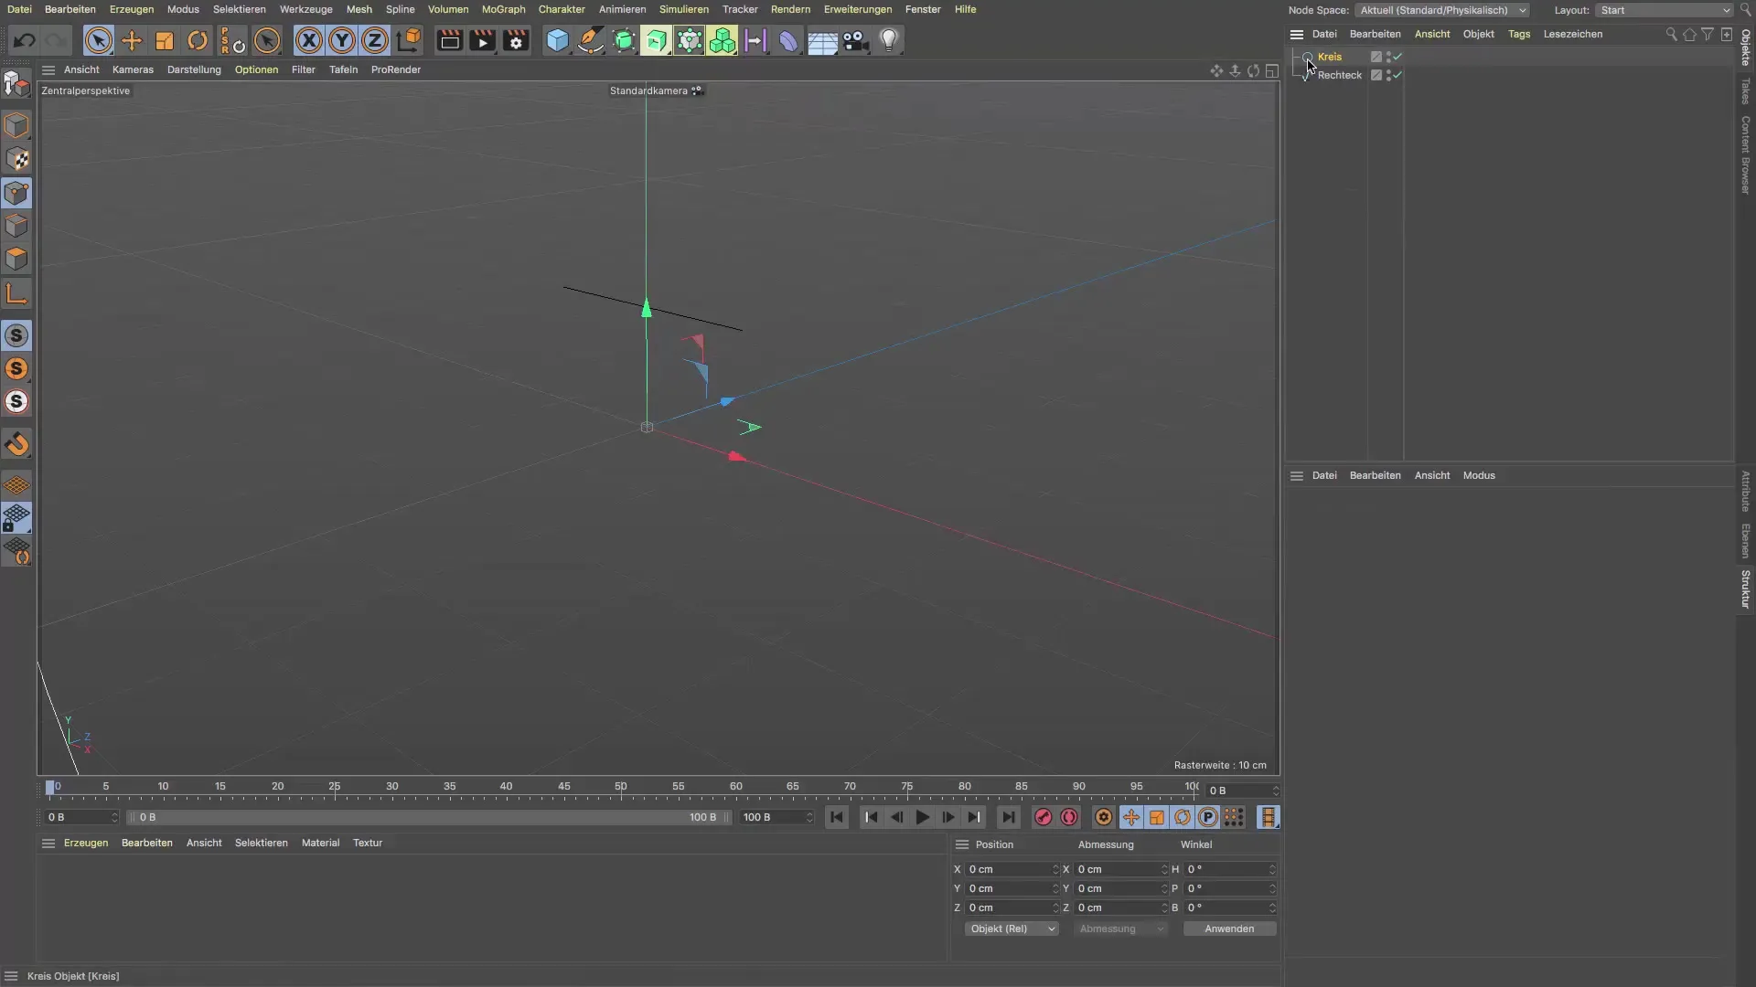
Task: Open the material manager hamburger menu
Action: click(48, 843)
